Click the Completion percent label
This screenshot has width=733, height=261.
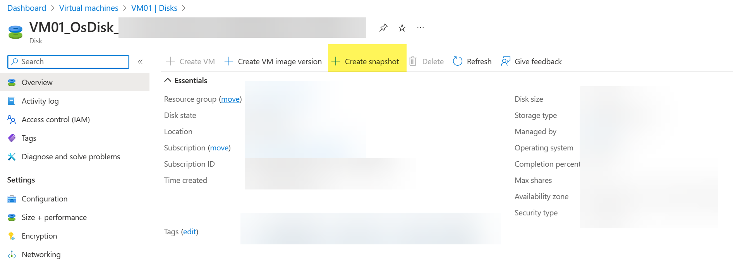point(547,164)
